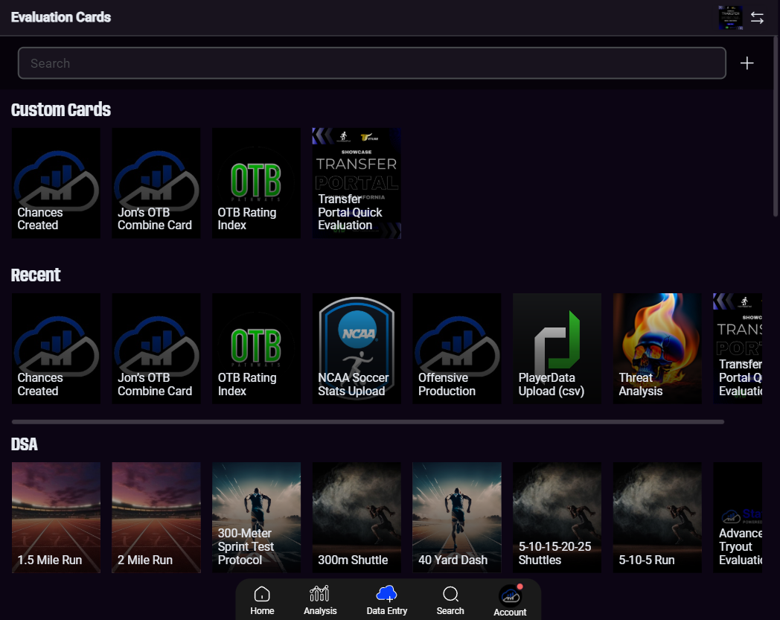Click the plus icon to add card
This screenshot has width=780, height=620.
click(x=747, y=63)
